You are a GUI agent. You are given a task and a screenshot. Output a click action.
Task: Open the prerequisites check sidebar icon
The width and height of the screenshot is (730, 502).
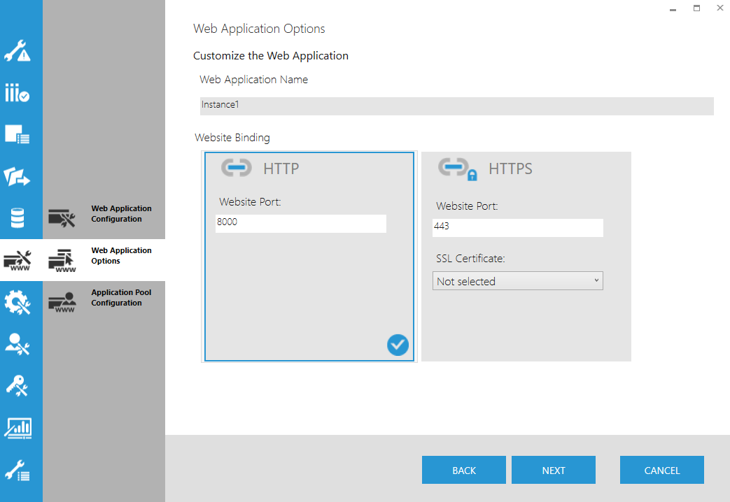tap(17, 92)
